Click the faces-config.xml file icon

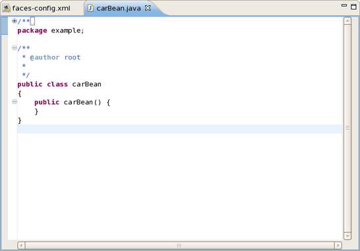click(x=6, y=9)
